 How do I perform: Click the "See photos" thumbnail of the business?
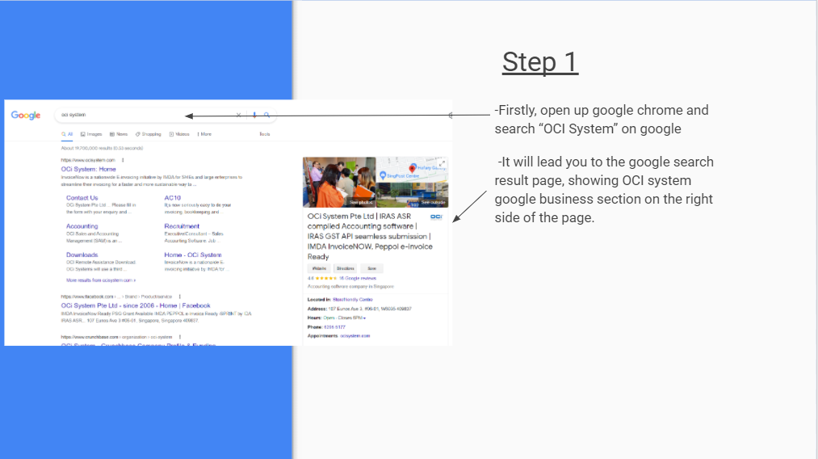pos(339,183)
